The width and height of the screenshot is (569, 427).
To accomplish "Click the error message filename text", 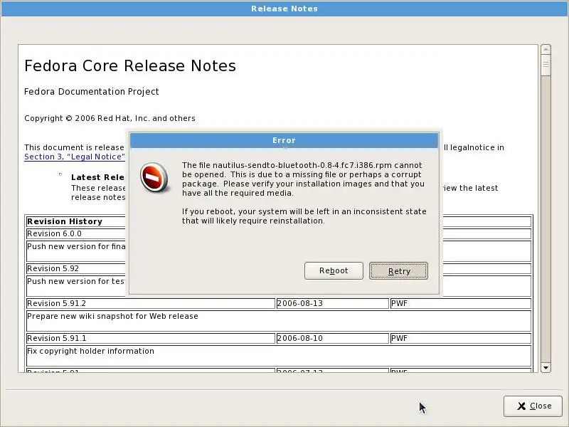I will tap(302, 165).
